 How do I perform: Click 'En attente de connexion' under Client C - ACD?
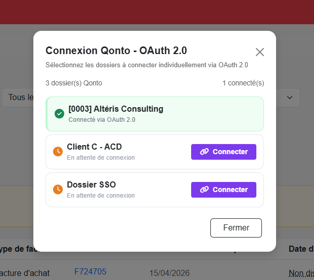pos(101,158)
